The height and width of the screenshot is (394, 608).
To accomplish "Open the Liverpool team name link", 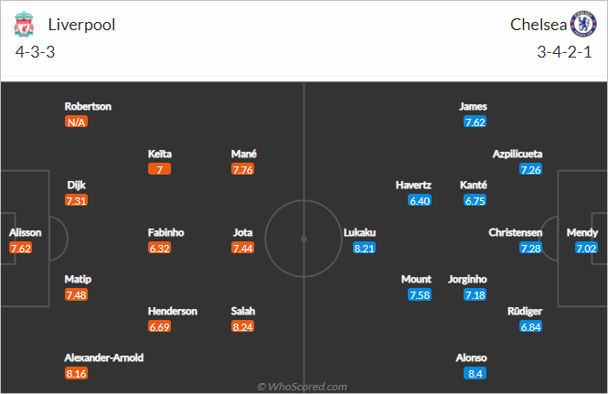I will [81, 25].
